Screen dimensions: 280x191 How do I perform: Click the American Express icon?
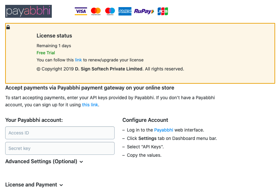pyautogui.click(x=125, y=11)
